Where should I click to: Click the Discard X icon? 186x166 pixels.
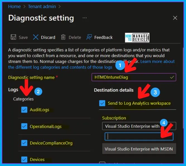pos(36,37)
